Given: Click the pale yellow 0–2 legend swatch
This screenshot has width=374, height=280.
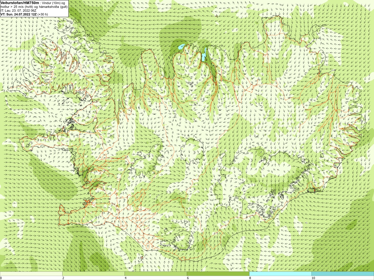Looking at the screenshot, I should tap(31, 274).
